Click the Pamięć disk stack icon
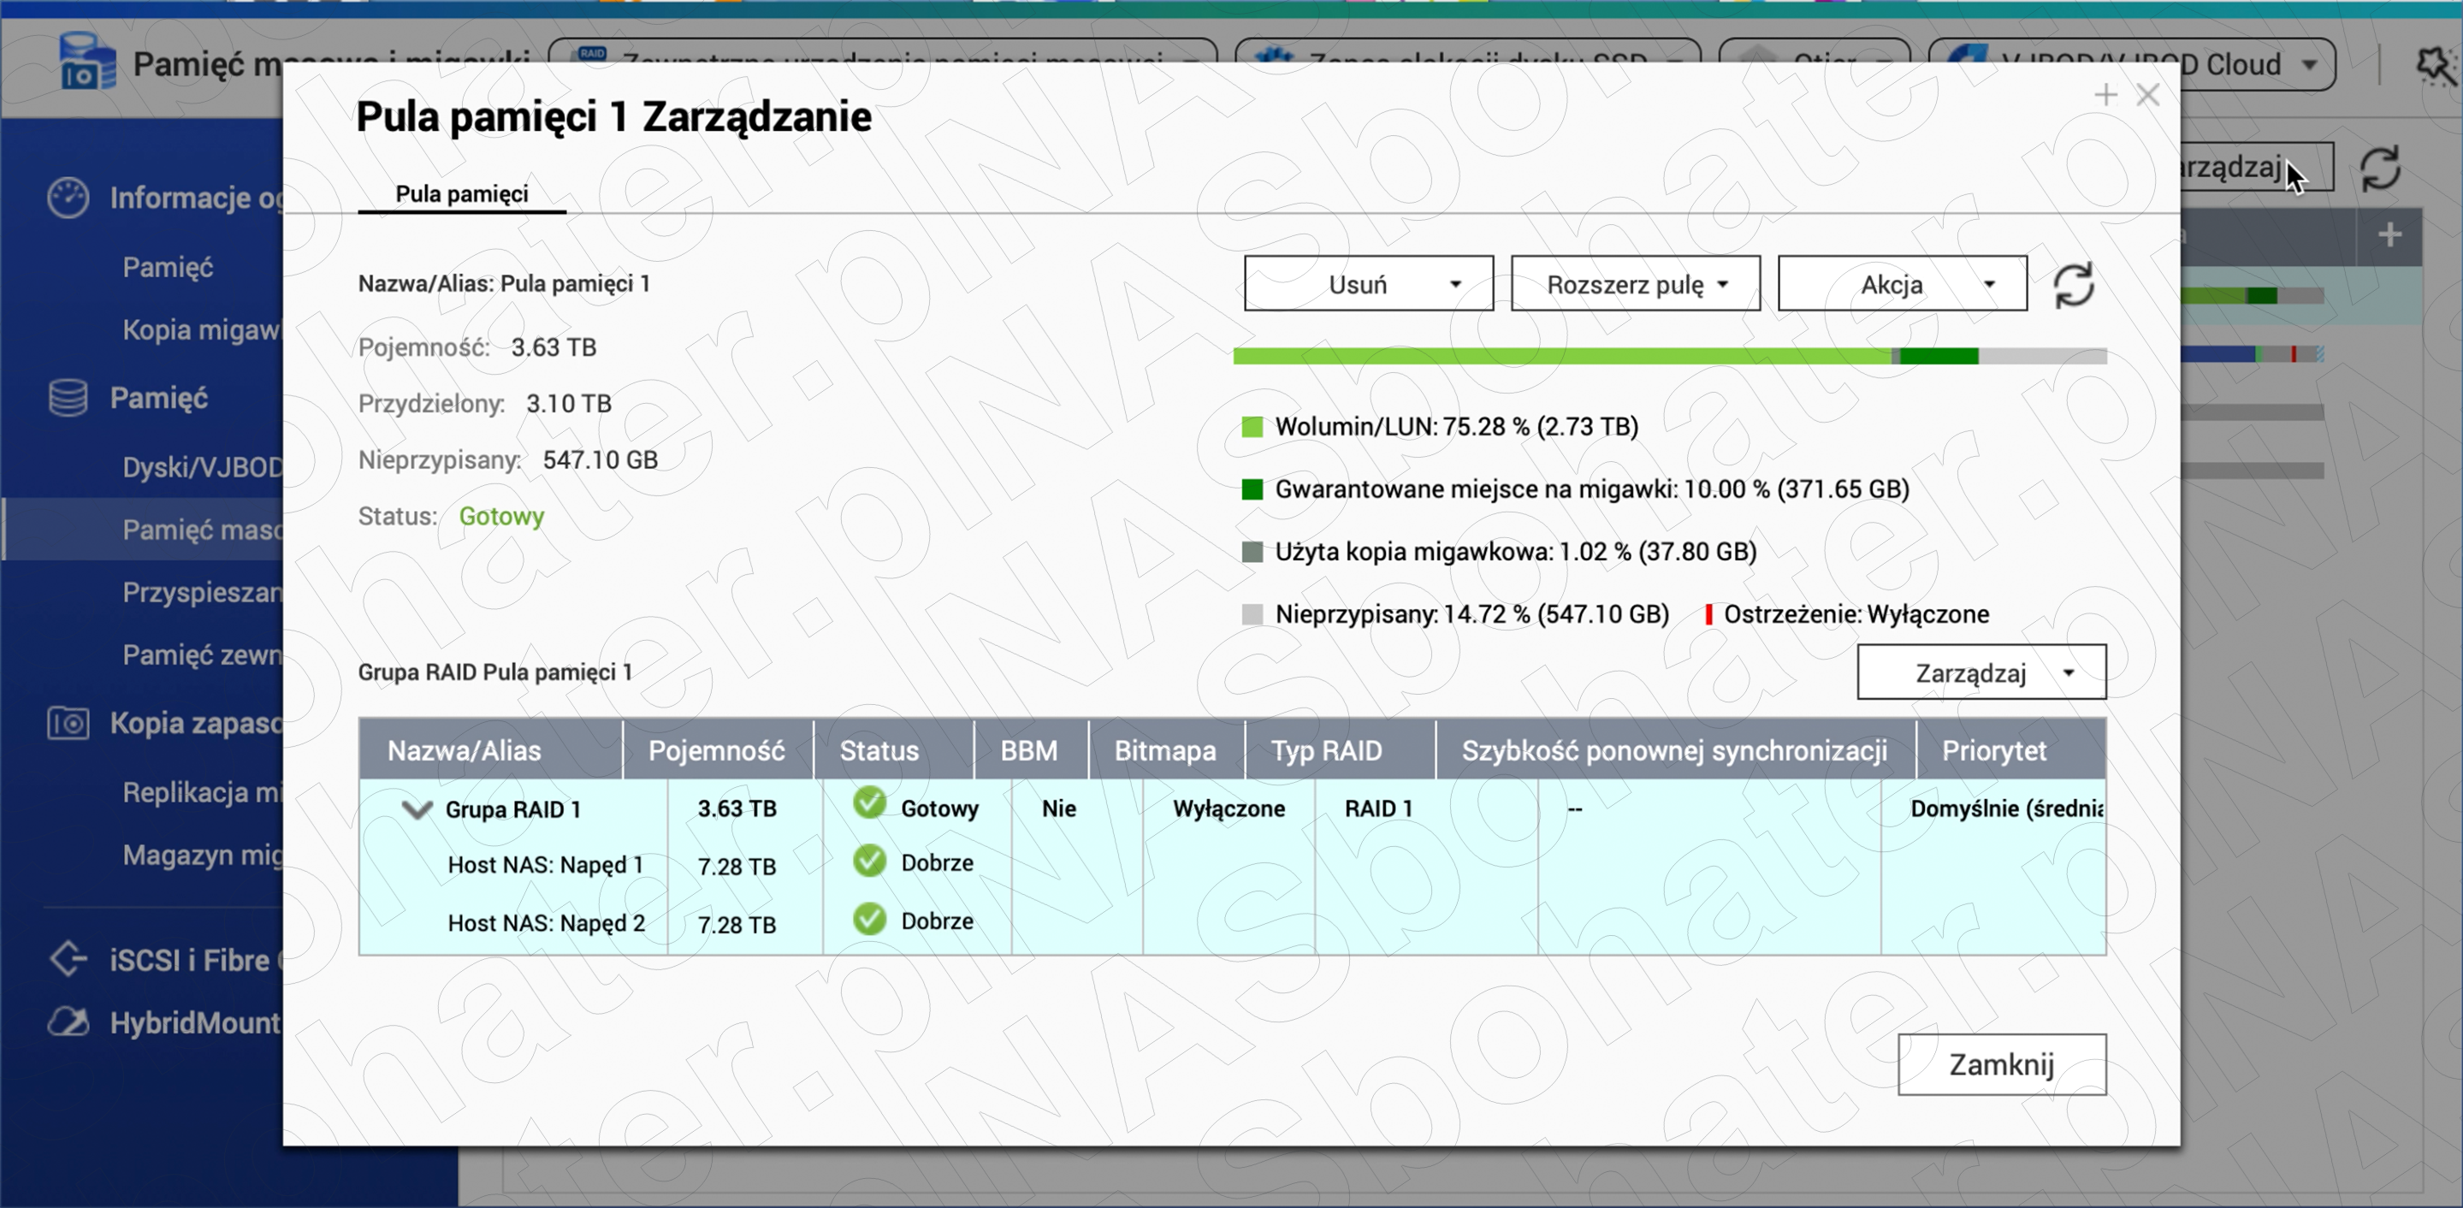This screenshot has width=2463, height=1208. click(x=68, y=398)
